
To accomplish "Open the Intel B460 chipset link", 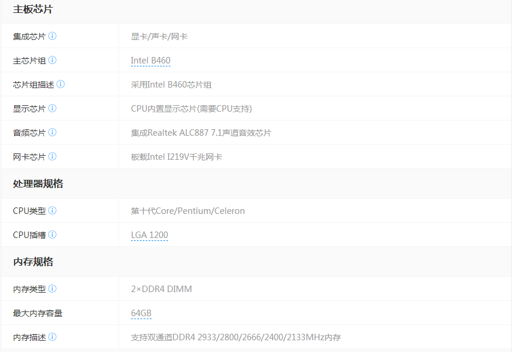I will tap(150, 61).
